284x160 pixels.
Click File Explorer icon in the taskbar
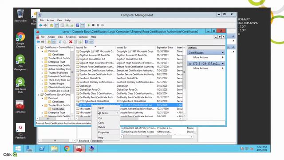tap(54, 148)
